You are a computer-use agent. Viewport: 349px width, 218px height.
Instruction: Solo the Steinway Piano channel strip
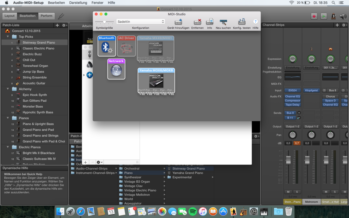(297, 192)
